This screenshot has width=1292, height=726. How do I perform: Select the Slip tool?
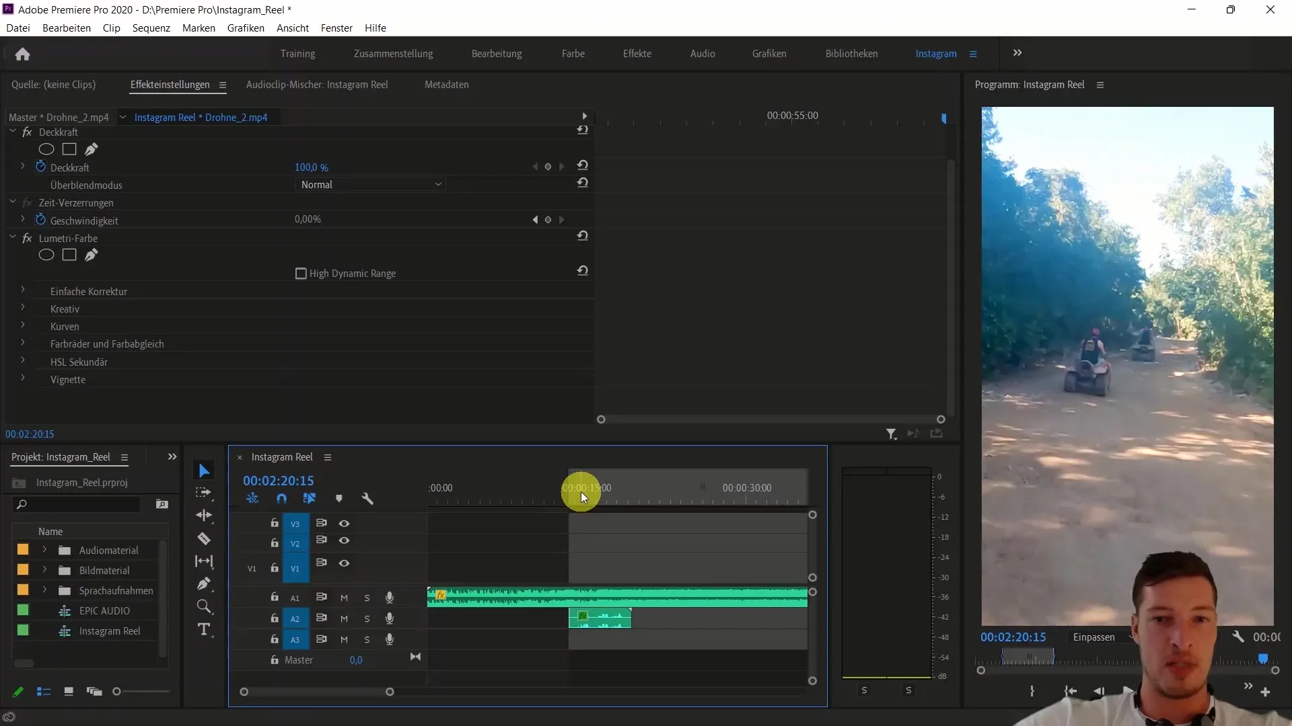204,561
